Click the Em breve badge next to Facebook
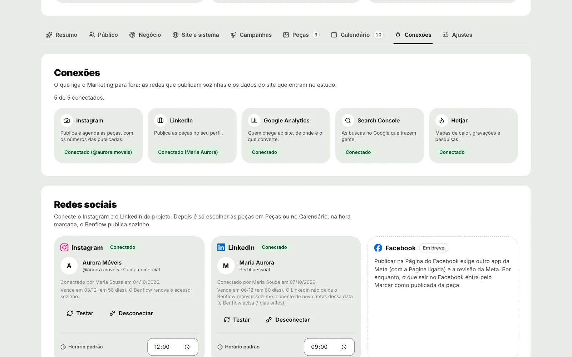 (434, 248)
